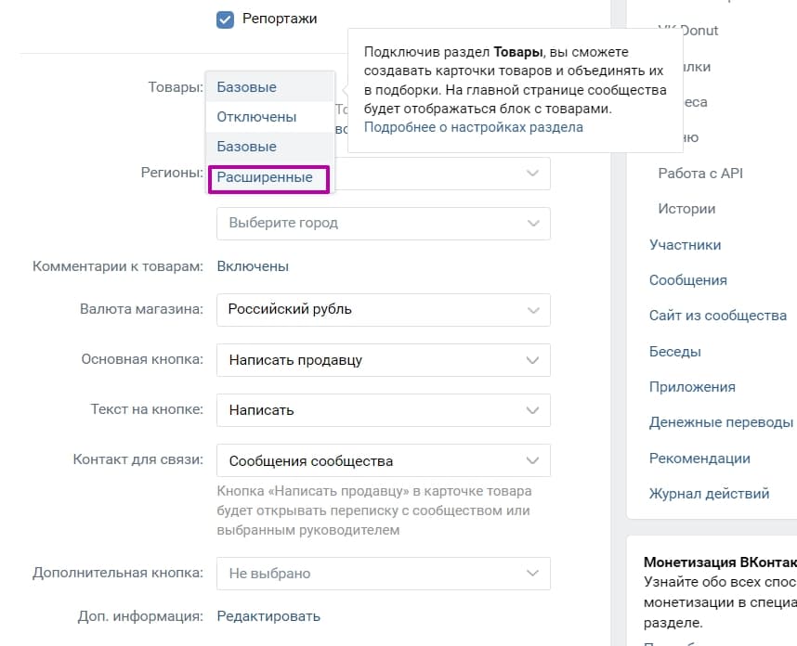
Task: Expand the Выберите город dropdown
Action: (383, 223)
